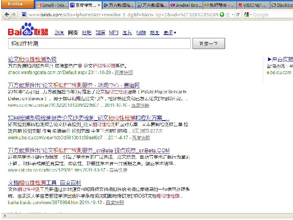Click the Baidu 联盟 logo
The image size is (293, 220).
point(28,29)
